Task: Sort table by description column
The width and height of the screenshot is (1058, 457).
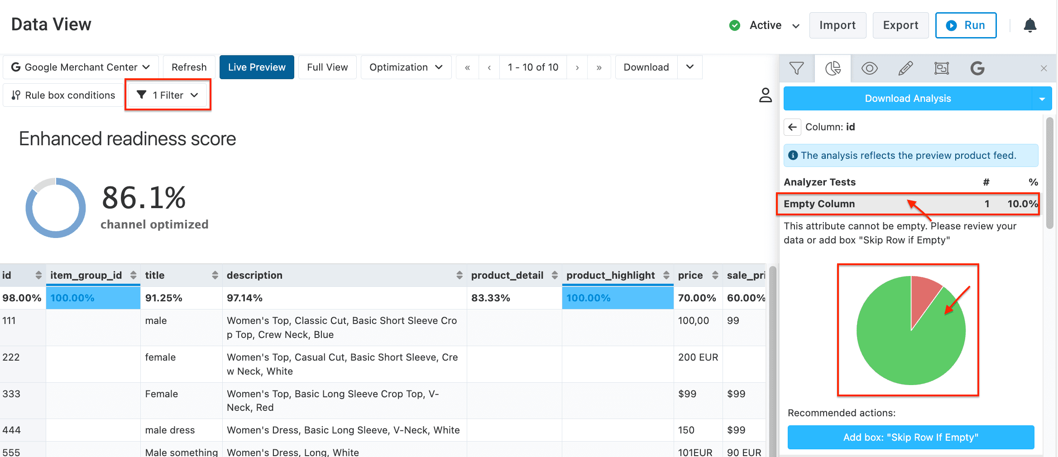Action: coord(459,275)
